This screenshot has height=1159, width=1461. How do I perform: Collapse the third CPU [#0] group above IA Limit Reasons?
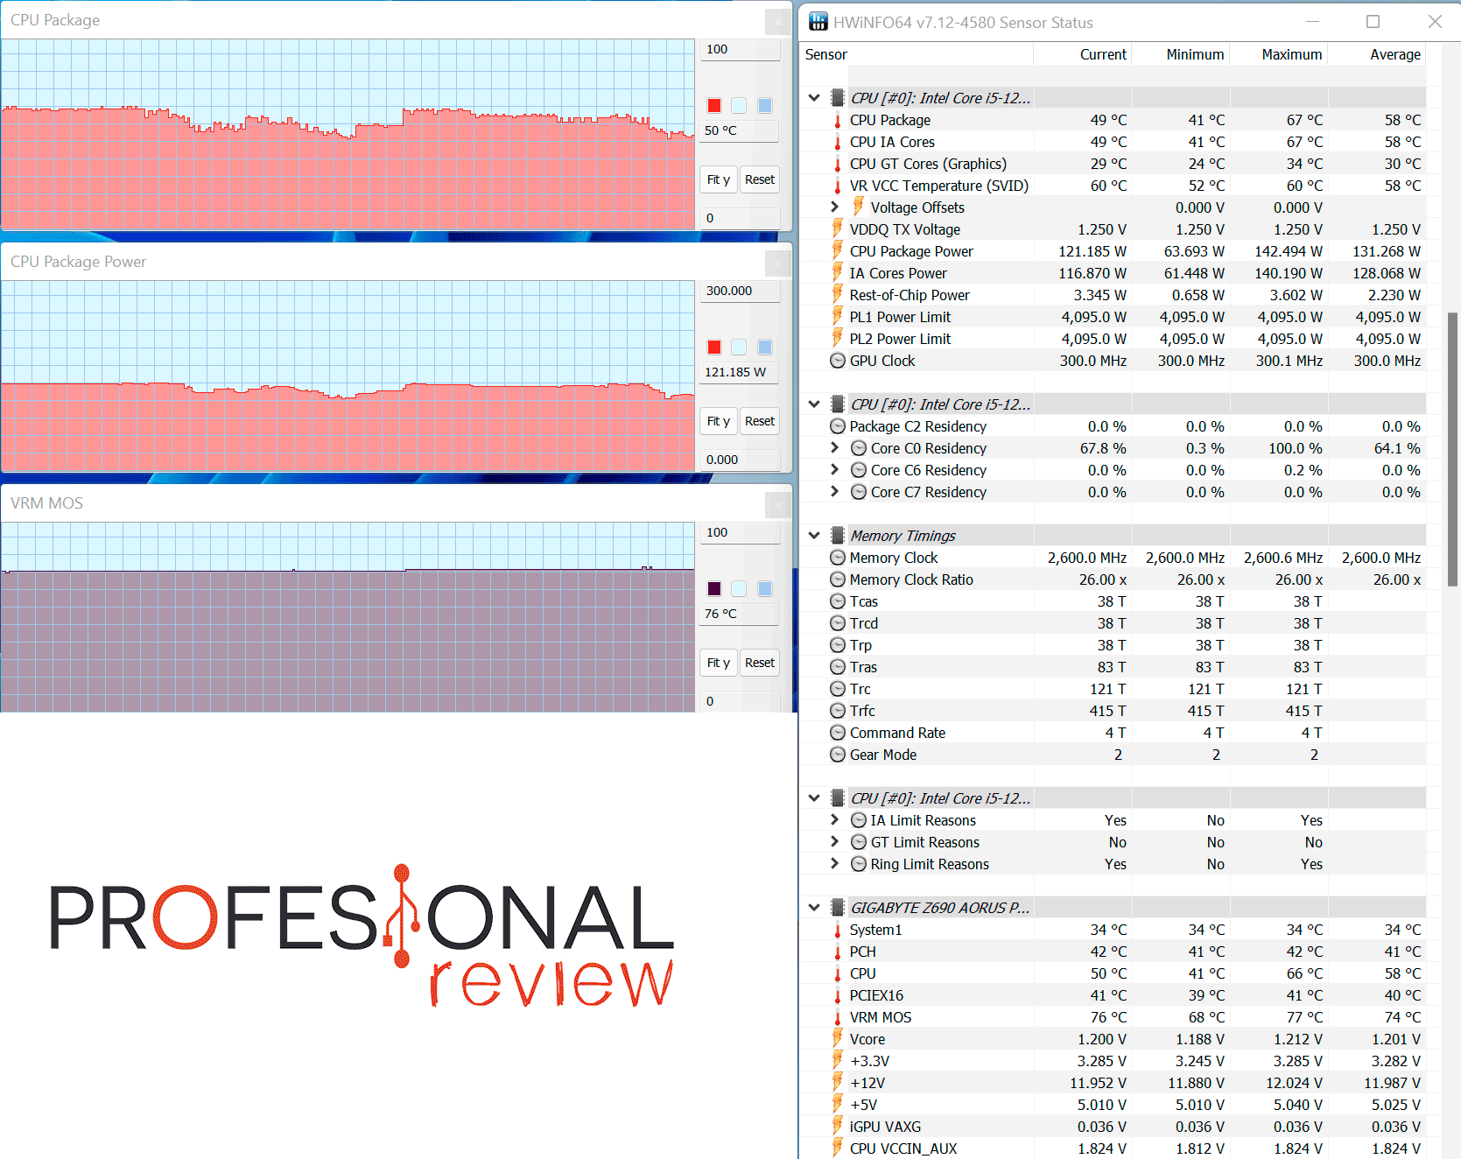(814, 798)
